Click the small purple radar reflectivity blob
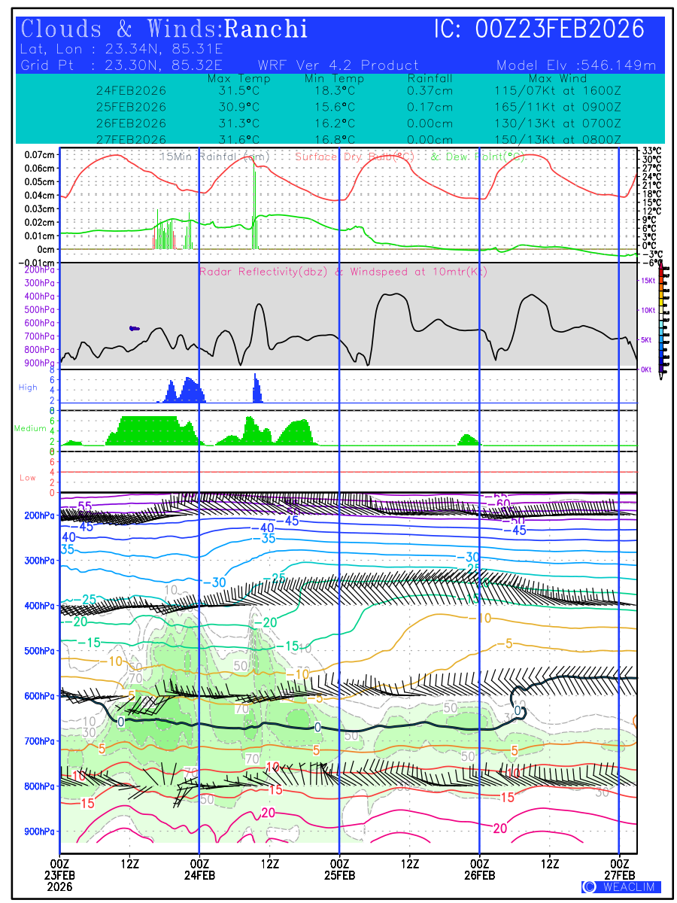Screen dimensions: 677x903 pyautogui.click(x=135, y=328)
